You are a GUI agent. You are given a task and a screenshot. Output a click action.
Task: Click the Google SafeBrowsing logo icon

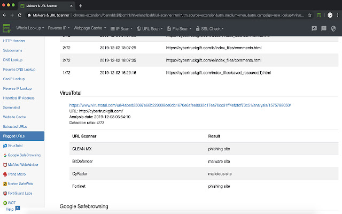tap(5, 155)
